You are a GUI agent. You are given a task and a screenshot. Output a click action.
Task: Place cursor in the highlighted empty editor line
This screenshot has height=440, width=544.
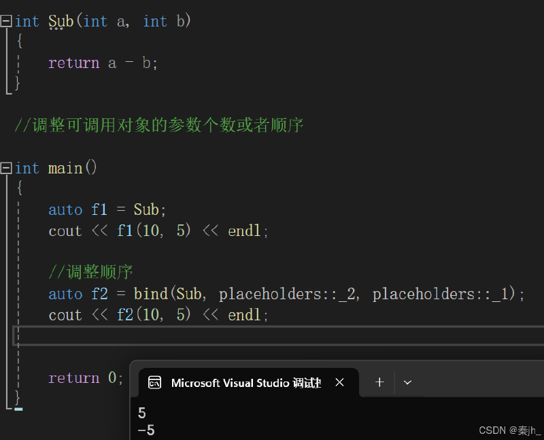click(x=277, y=335)
